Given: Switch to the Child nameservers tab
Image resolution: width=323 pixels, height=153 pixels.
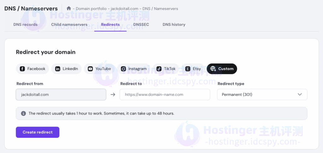Looking at the screenshot, I should coord(69,25).
